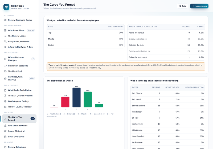This screenshot has width=213, height=149.
Task: Open Promotion Decisions section
Action: pyautogui.click(x=19, y=66)
